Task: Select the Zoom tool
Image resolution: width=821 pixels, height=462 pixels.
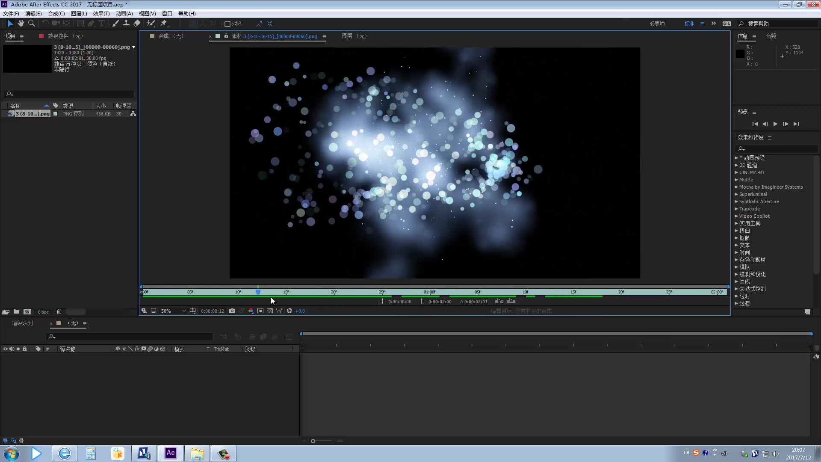Action: (31, 24)
